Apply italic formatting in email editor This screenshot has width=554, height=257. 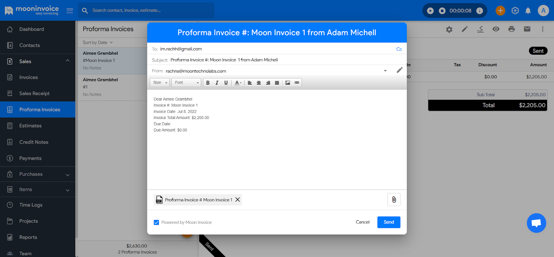pos(217,83)
